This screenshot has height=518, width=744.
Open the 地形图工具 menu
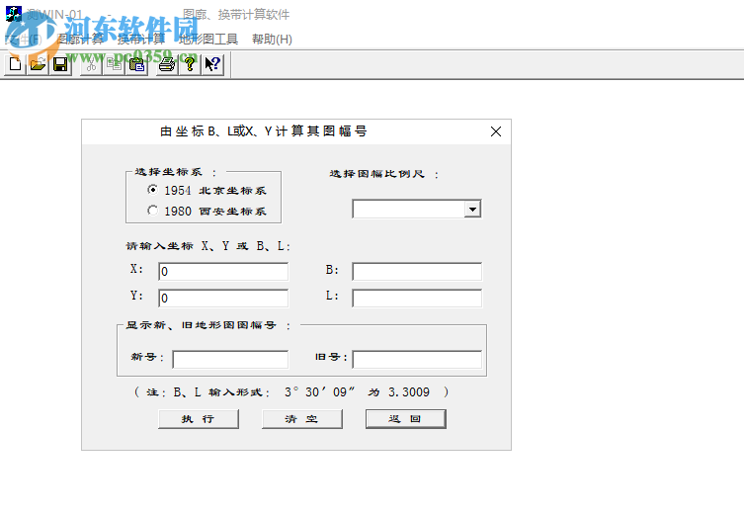coord(208,39)
